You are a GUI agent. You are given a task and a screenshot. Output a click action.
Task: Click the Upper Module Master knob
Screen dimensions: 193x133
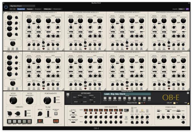coord(13,44)
